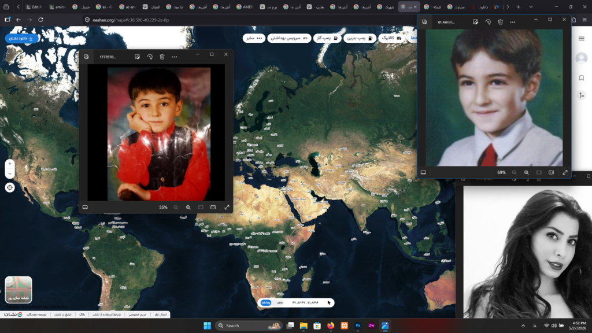
Task: Open See more menu in 01 Amirr window
Action: [x=513, y=22]
